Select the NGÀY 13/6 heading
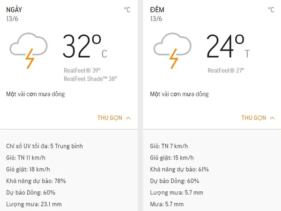The image size is (281, 211). [14, 14]
